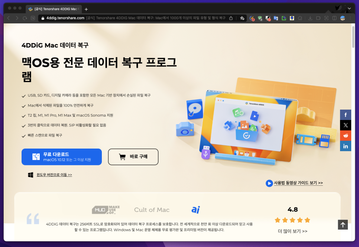359x247 pixels.
Task: Open 사용법 동영상 가이드 보기 link
Action: click(x=298, y=183)
